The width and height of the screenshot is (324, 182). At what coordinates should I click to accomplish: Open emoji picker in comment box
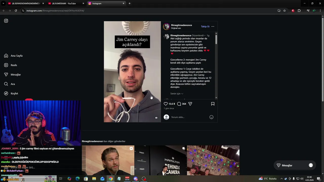tap(211, 117)
